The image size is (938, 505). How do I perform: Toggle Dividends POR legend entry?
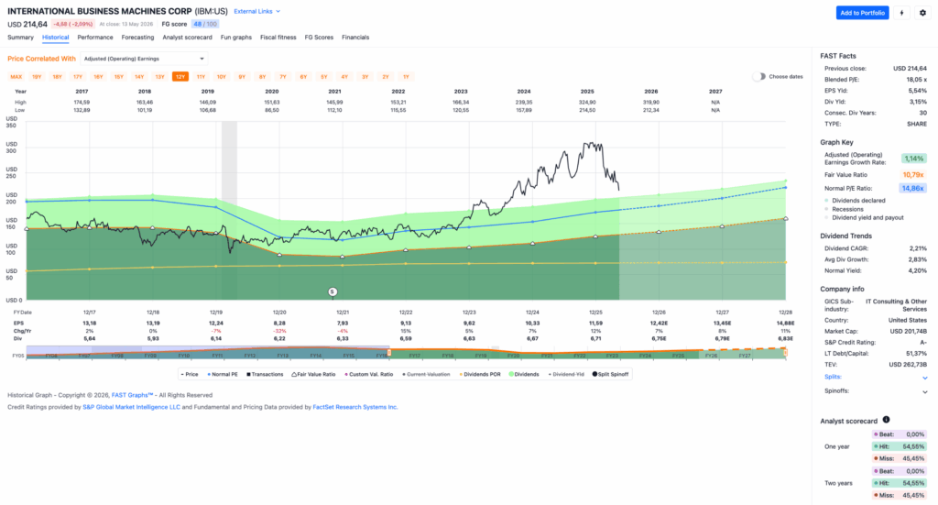click(480, 374)
